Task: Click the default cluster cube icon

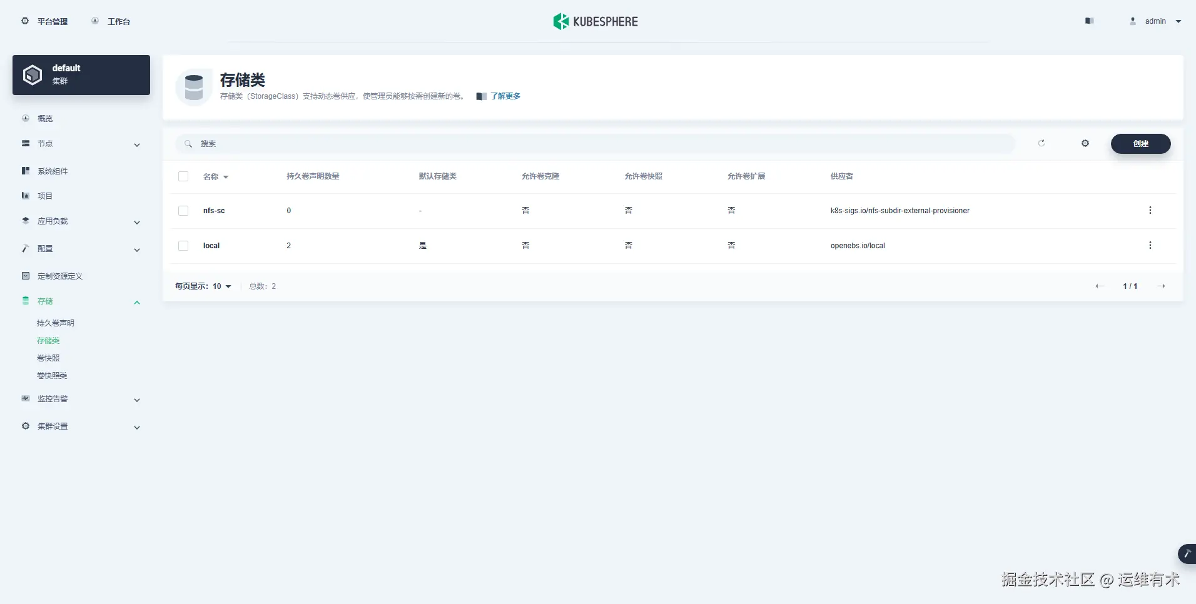Action: [x=33, y=75]
